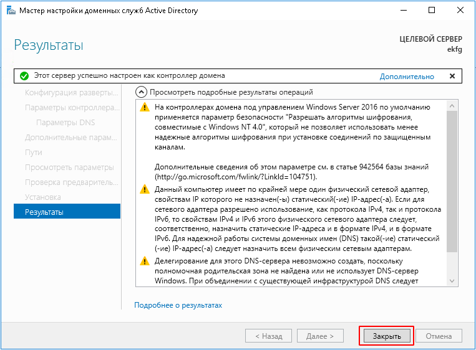This screenshot has height=350, width=476.
Task: Click the Отмена button
Action: click(439, 336)
